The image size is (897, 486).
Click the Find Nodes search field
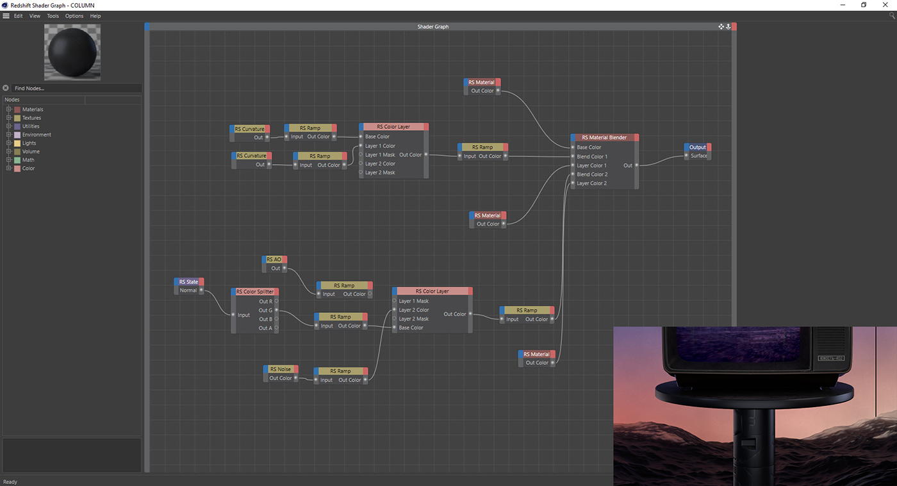pyautogui.click(x=76, y=88)
